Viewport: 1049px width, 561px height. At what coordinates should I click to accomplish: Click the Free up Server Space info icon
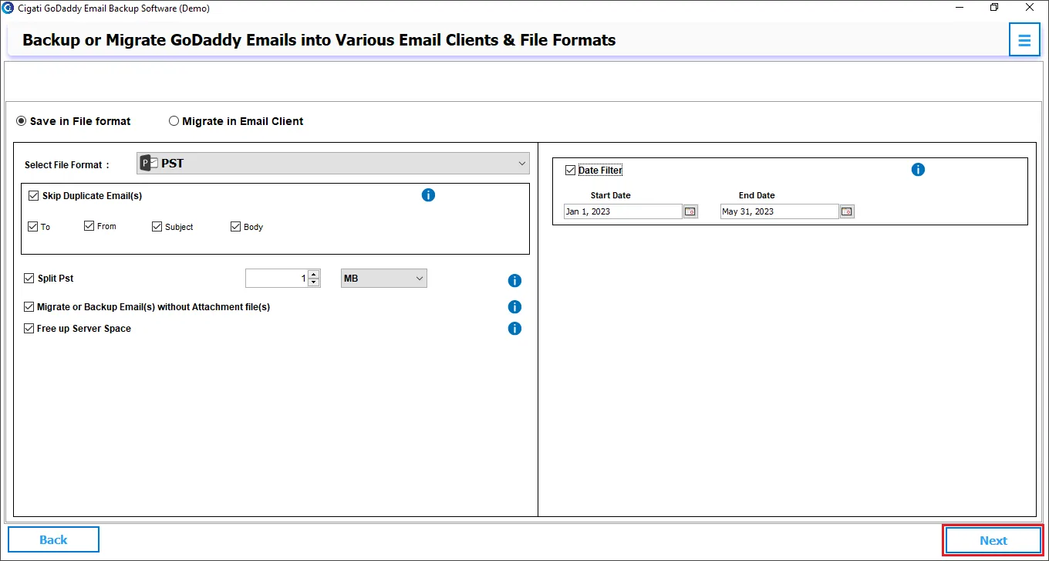point(514,329)
